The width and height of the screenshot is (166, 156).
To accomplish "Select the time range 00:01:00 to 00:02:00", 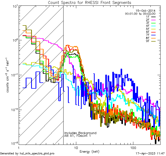I will tap(140, 14).
